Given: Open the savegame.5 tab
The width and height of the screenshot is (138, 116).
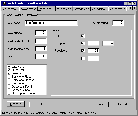Looking at the screenshot, I should tap(82, 9).
